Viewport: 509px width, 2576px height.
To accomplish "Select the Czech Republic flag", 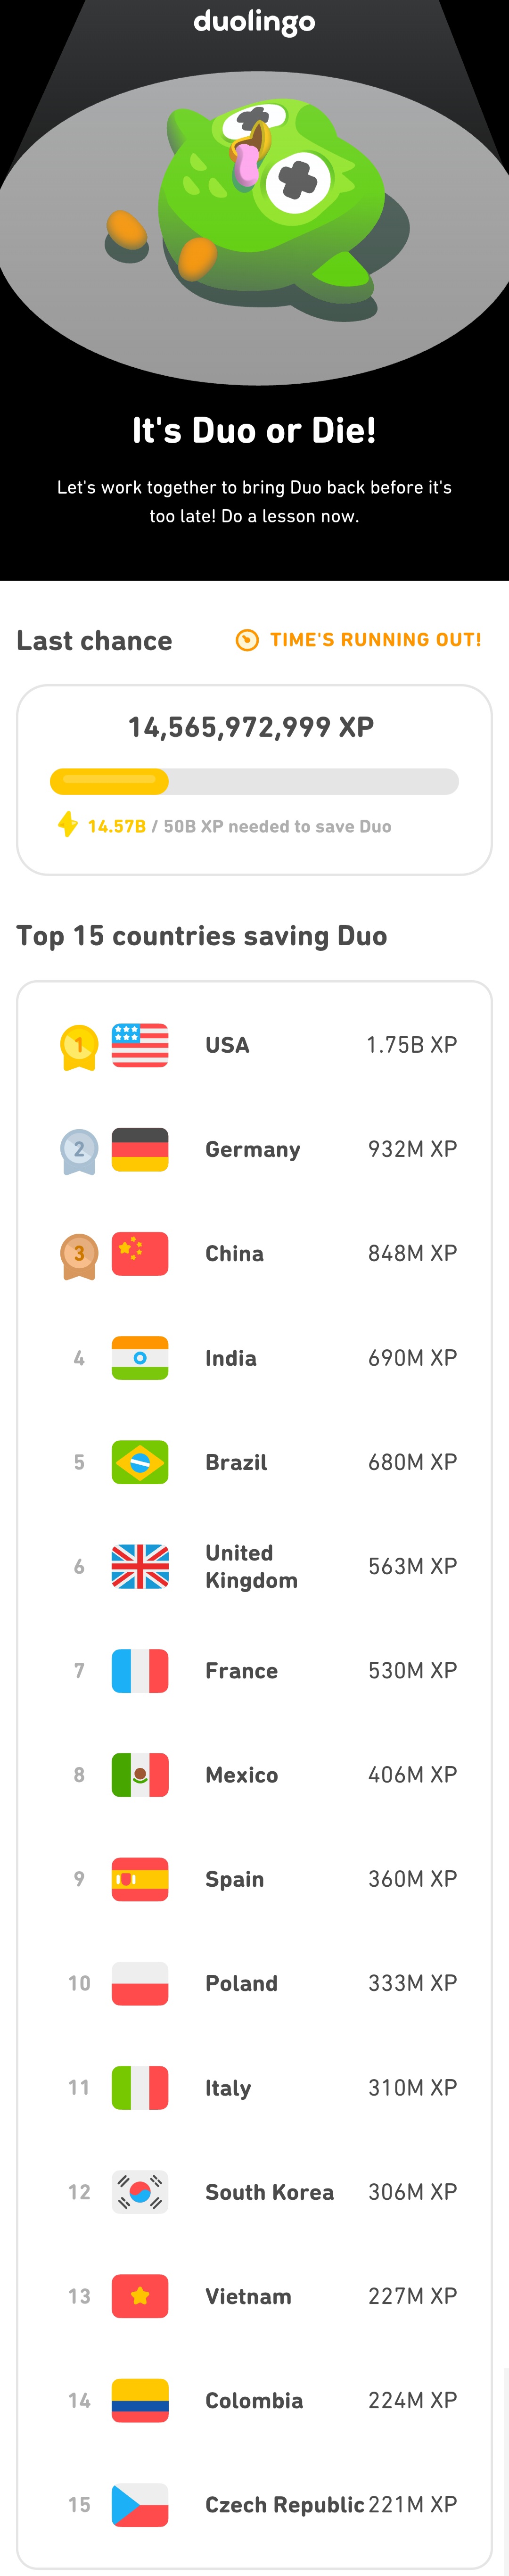I will tap(140, 2505).
